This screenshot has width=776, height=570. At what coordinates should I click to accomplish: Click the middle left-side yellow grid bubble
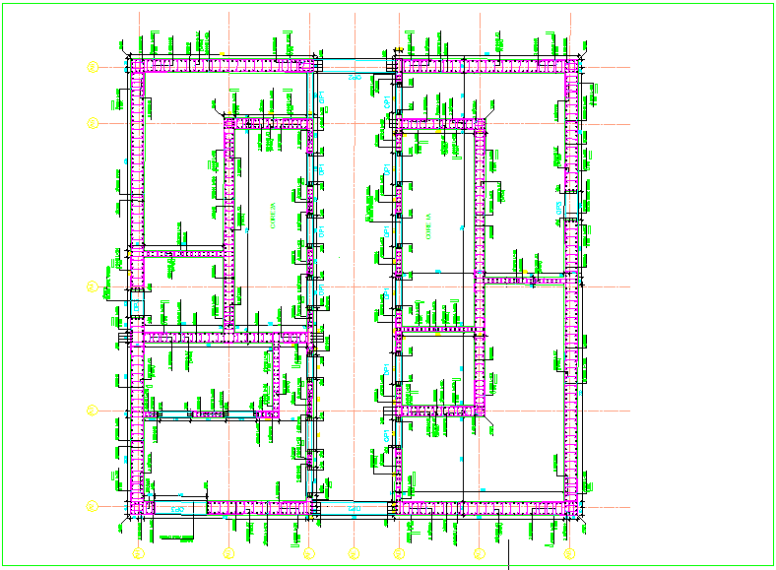(x=91, y=286)
